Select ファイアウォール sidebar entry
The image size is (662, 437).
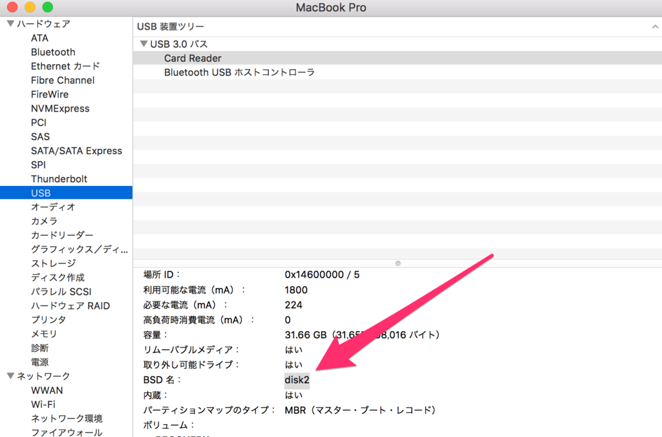[67, 432]
